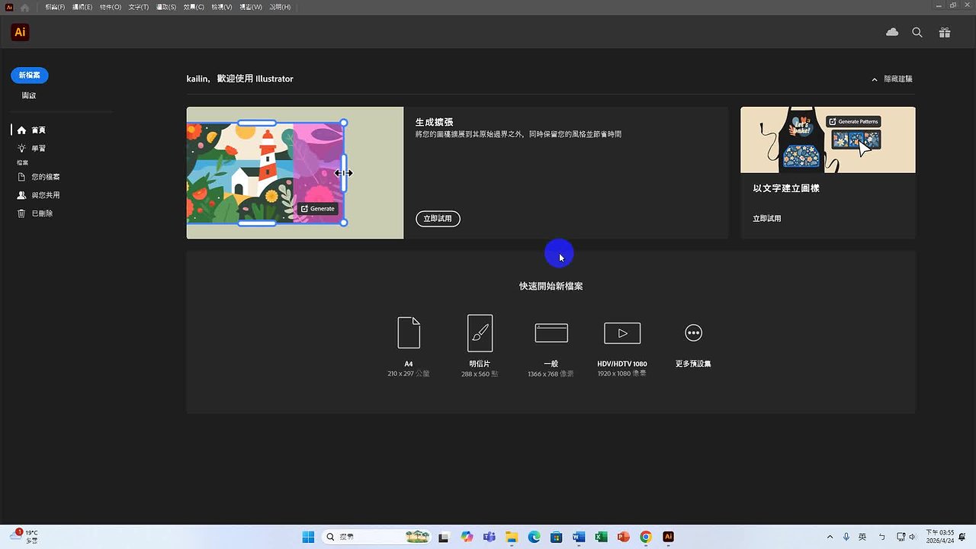Click the gift box What's New icon
Image resolution: width=976 pixels, height=549 pixels.
tap(945, 32)
